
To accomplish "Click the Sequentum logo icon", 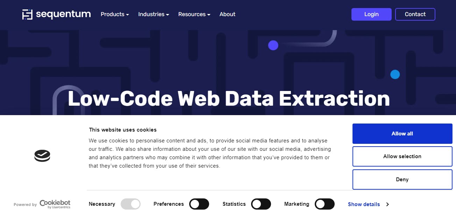I will point(27,14).
